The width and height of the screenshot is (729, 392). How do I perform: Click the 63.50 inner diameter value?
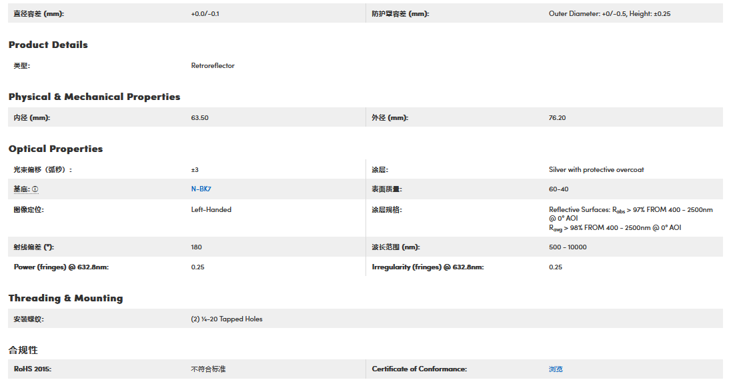click(199, 118)
